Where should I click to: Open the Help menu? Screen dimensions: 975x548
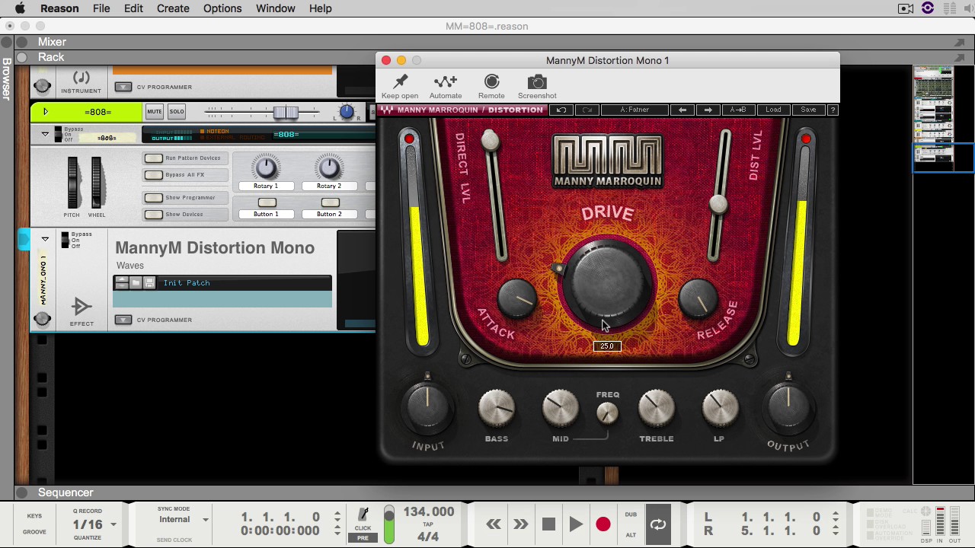[x=320, y=8]
